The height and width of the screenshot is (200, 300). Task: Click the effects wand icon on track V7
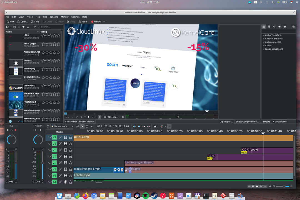pos(60,137)
